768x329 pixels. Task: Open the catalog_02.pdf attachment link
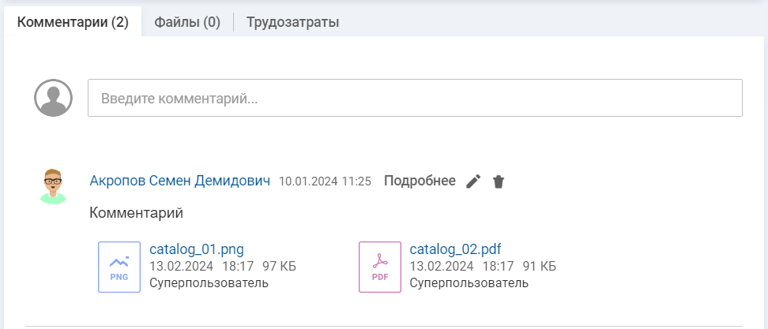click(455, 250)
